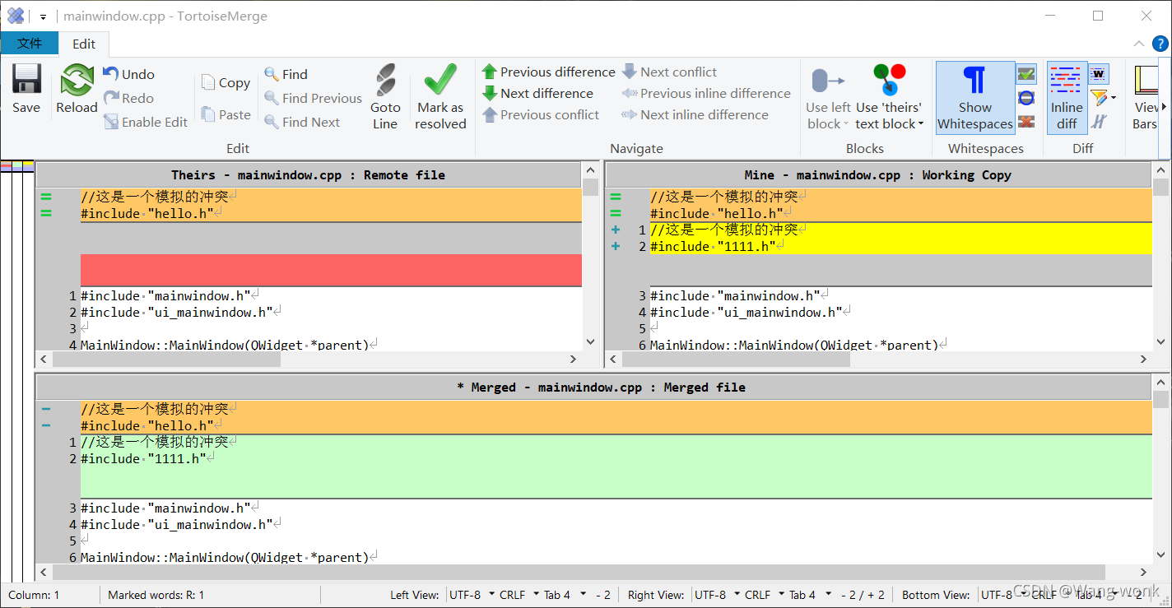Screen dimensions: 1172x608
Task: Go to Previous inline difference
Action: (706, 93)
